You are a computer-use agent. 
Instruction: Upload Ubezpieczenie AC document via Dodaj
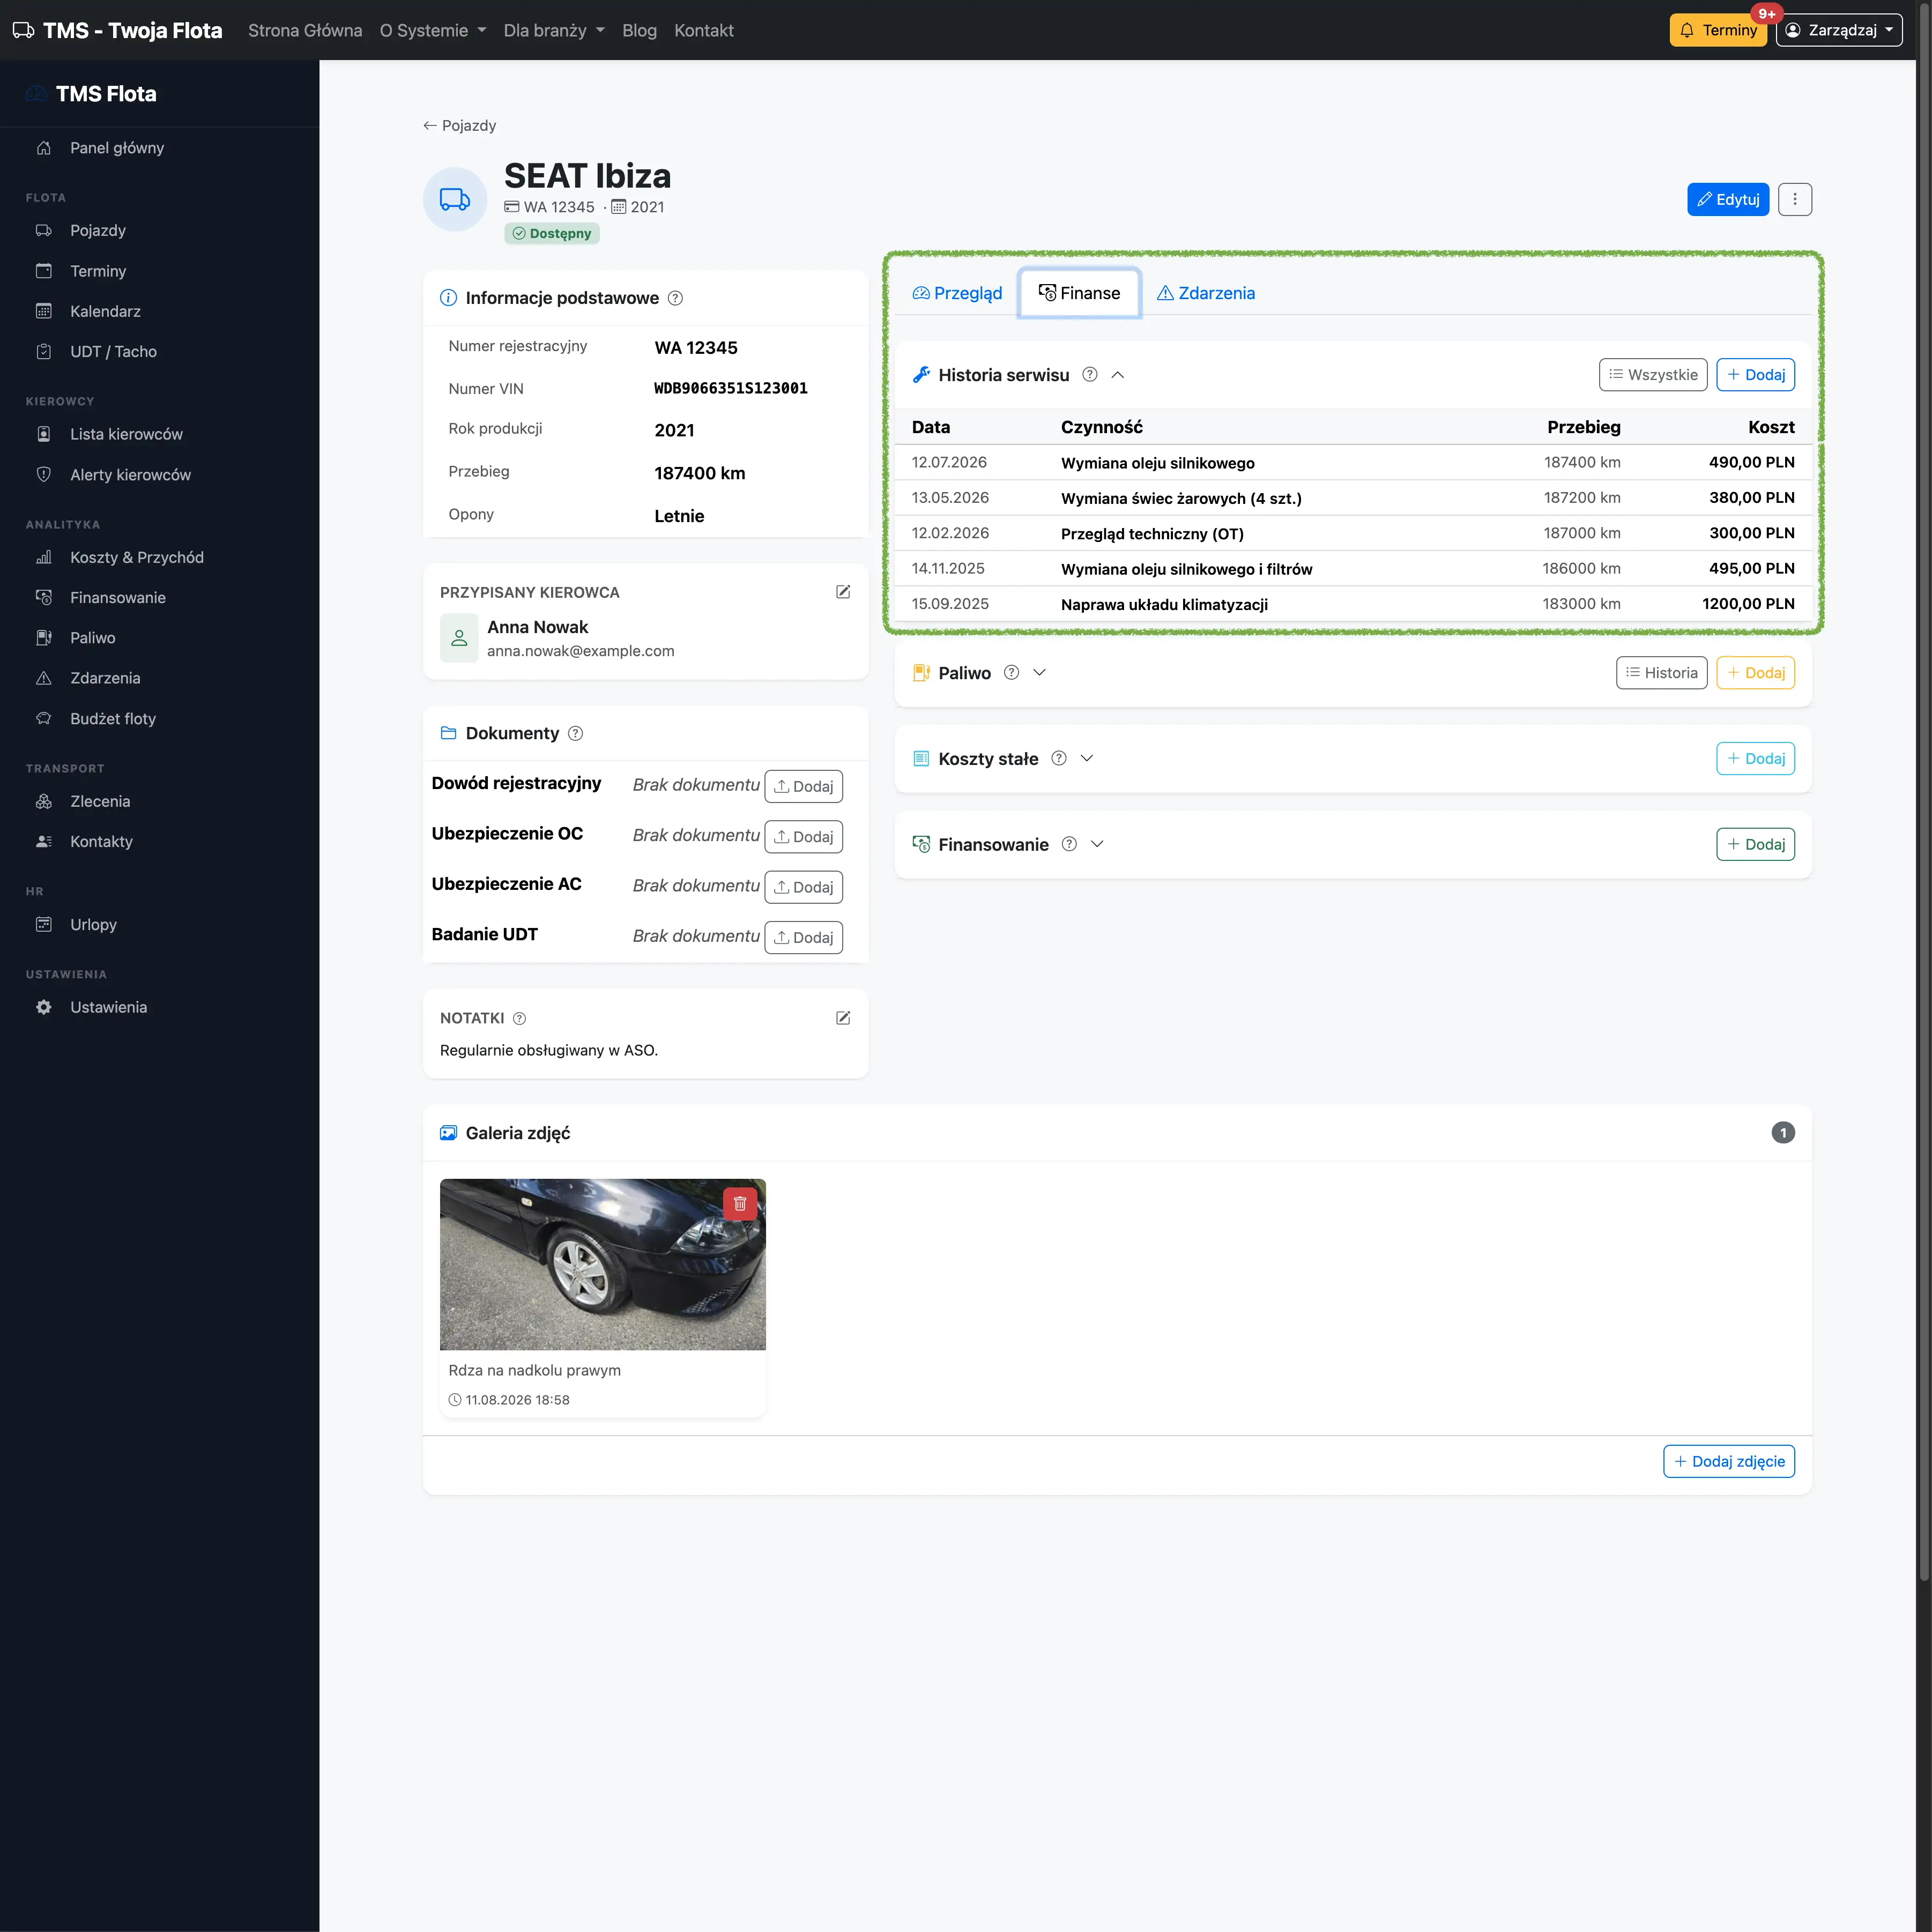point(804,888)
